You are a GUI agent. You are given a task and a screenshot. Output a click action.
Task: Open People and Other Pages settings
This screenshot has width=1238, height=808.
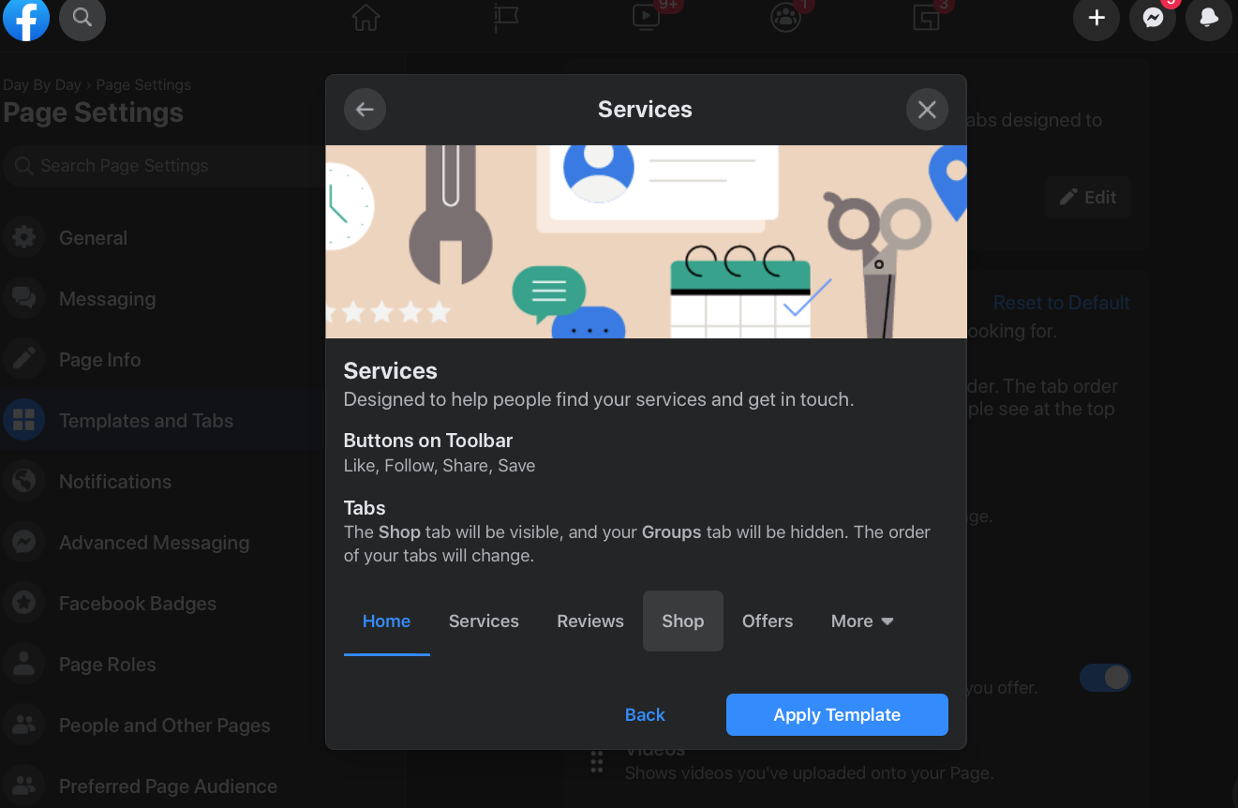(163, 726)
